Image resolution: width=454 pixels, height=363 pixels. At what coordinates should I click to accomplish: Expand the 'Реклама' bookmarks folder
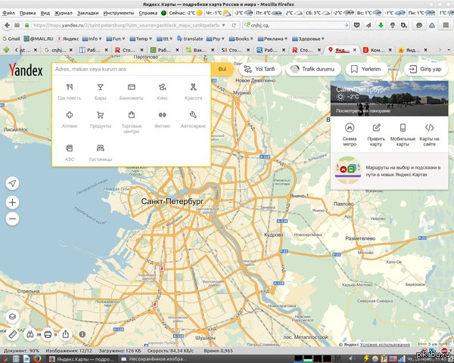pos(272,39)
